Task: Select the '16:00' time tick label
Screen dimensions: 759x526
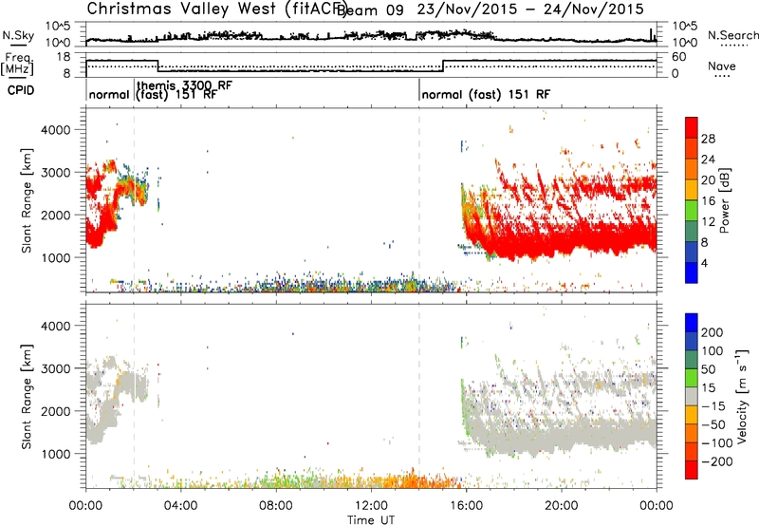Action: [466, 506]
